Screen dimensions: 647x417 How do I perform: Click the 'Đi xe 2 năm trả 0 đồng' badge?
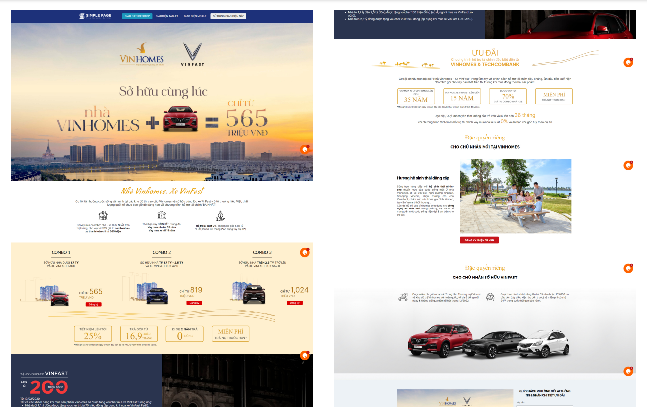pos(185,334)
